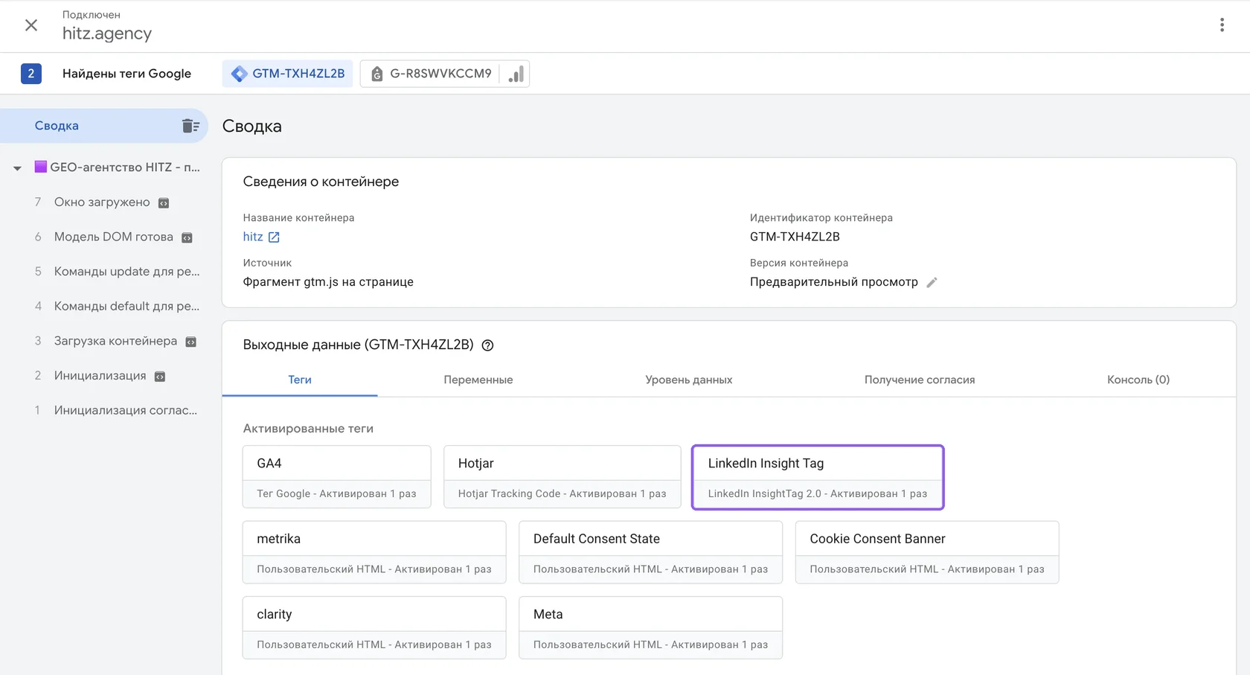Viewport: 1250px width, 675px height.
Task: Click the Предварительный просмотр version text
Action: [x=834, y=282]
